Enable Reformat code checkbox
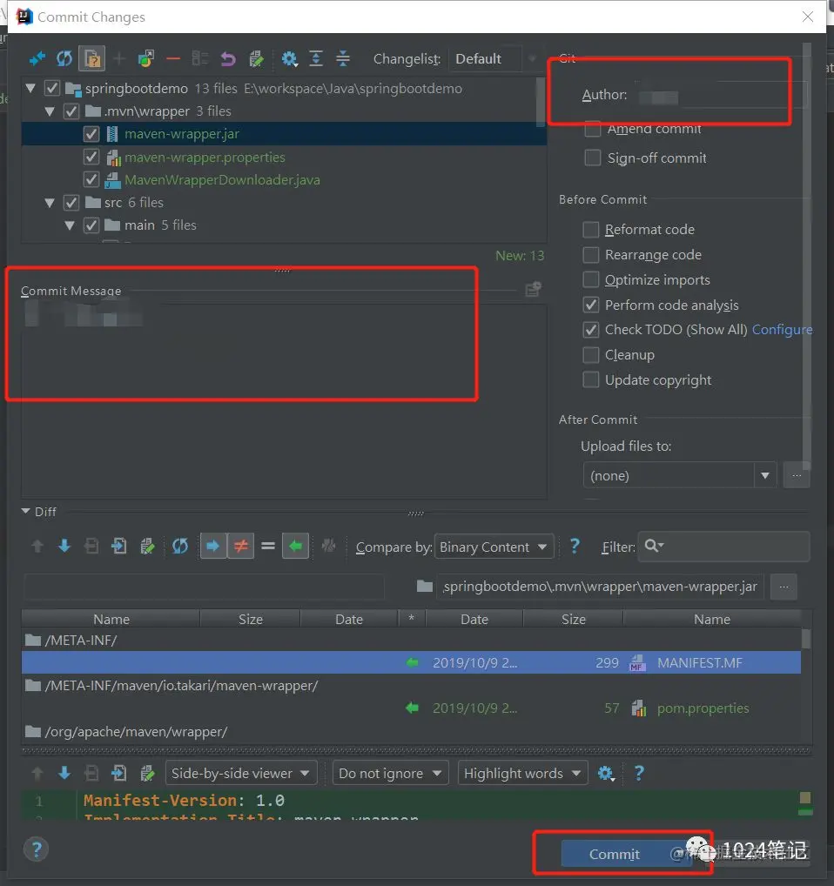This screenshot has height=886, width=834. pyautogui.click(x=591, y=230)
